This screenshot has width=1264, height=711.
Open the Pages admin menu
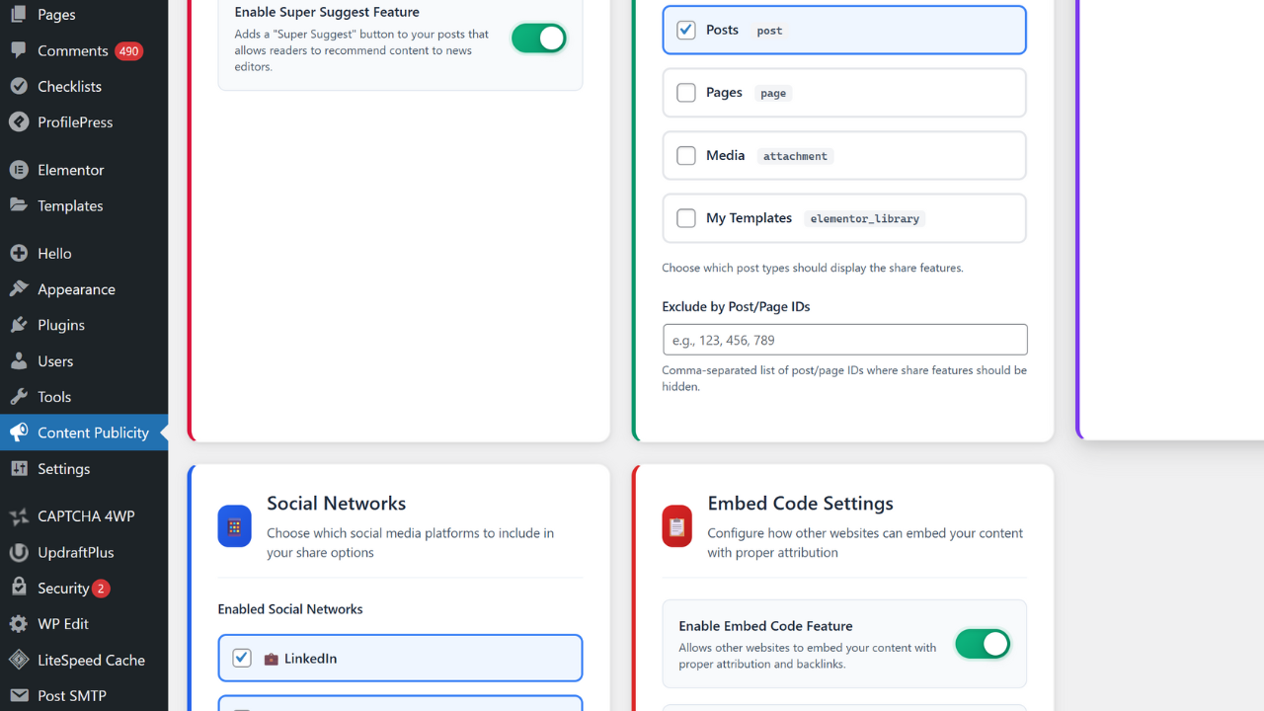pyautogui.click(x=84, y=15)
